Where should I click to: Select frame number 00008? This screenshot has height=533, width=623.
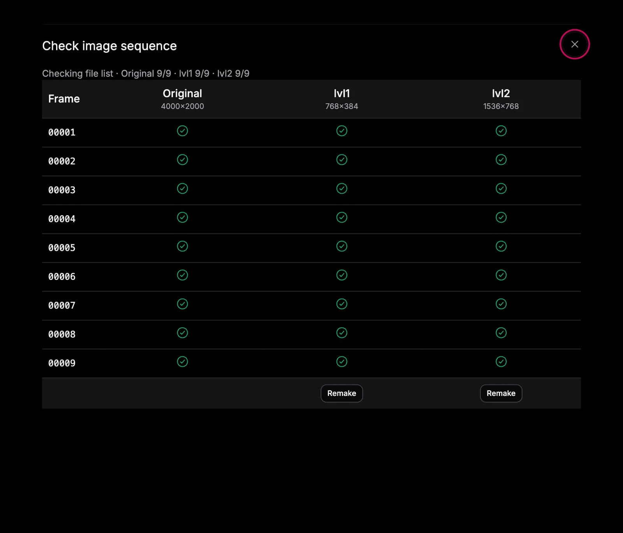[62, 334]
